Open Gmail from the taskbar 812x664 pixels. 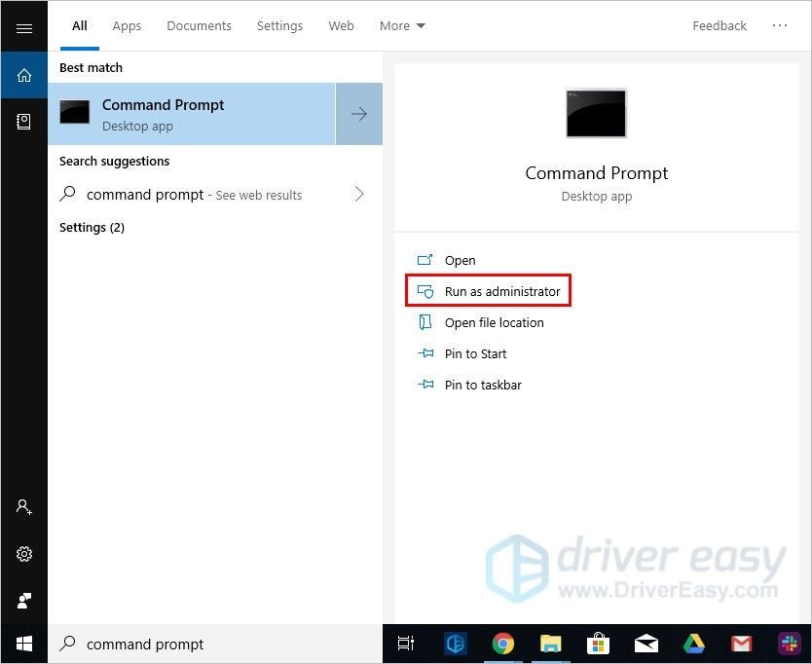click(742, 644)
